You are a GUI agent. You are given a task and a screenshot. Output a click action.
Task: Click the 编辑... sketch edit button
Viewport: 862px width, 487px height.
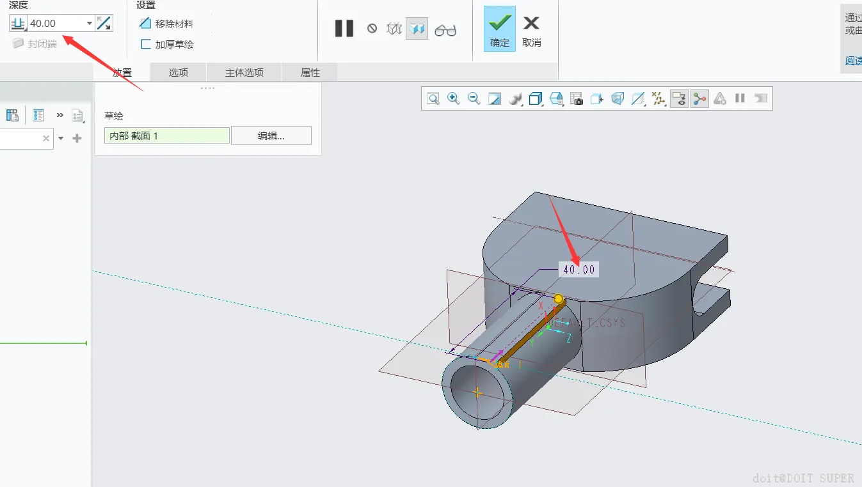(271, 135)
